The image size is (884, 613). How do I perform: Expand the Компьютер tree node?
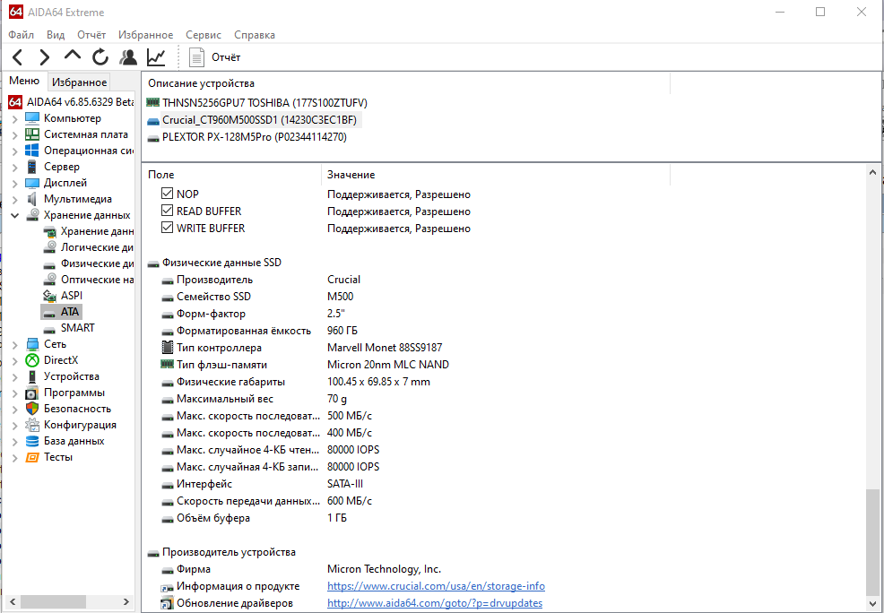15,119
